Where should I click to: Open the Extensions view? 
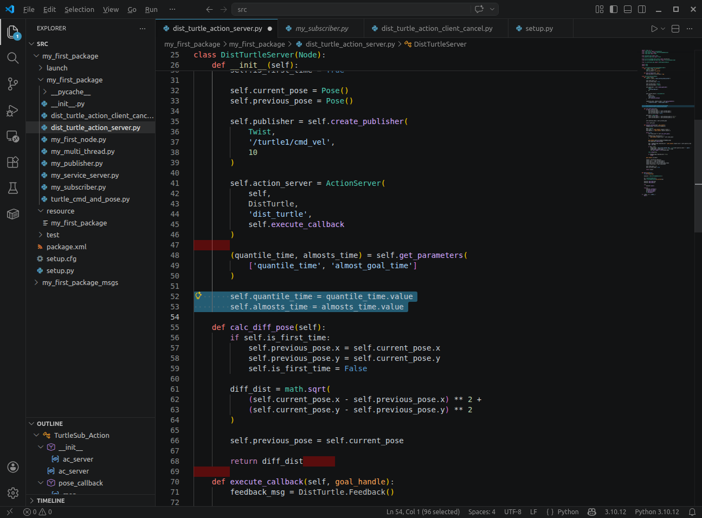(x=13, y=162)
